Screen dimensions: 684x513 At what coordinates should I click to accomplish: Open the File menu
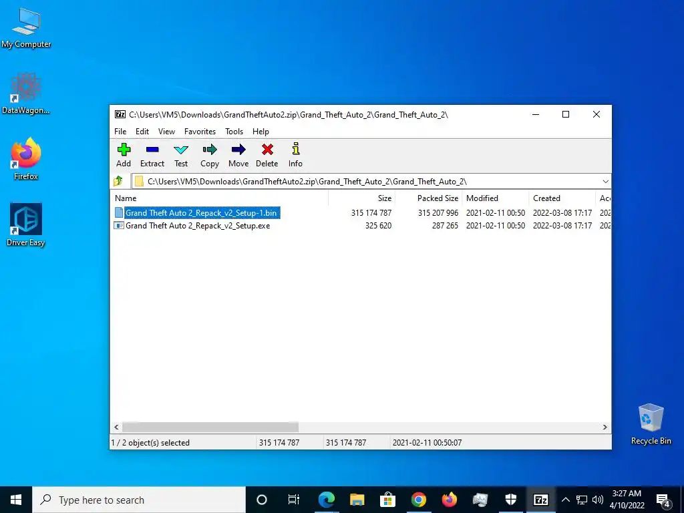[120, 132]
